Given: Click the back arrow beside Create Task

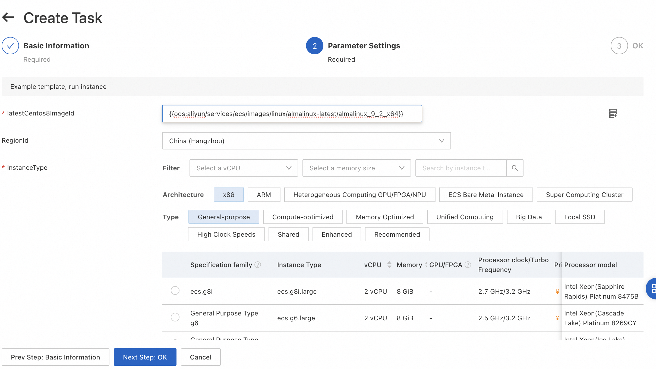Looking at the screenshot, I should pos(8,17).
